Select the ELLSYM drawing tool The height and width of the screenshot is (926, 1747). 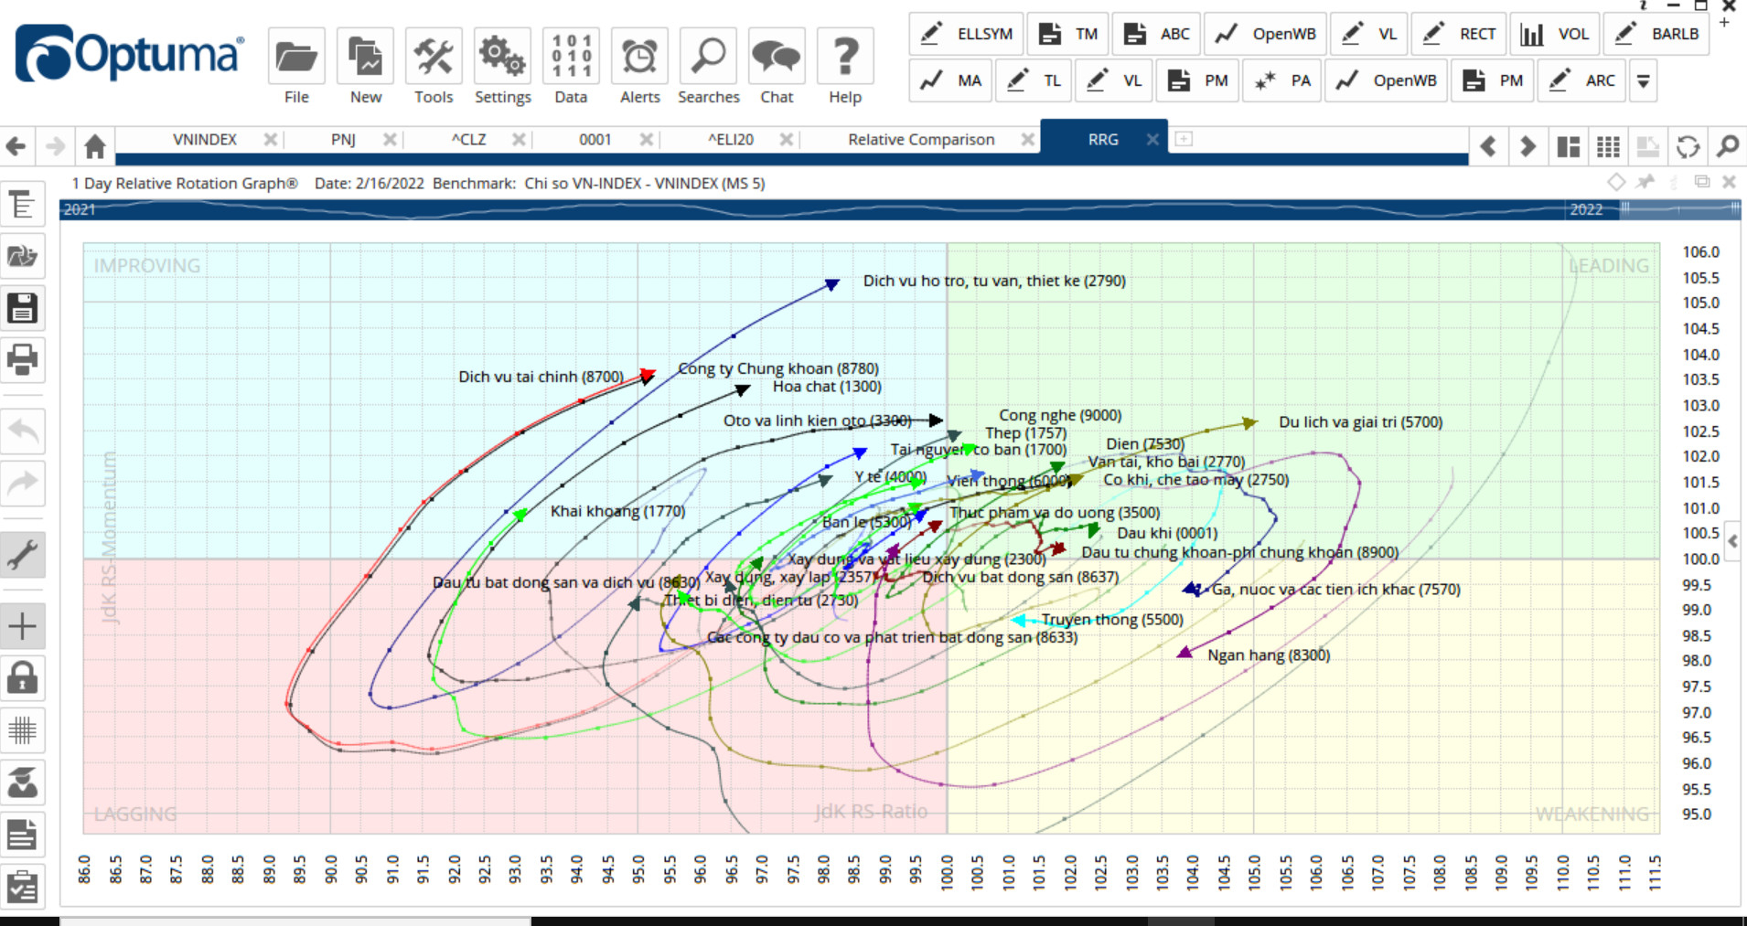[x=967, y=34]
